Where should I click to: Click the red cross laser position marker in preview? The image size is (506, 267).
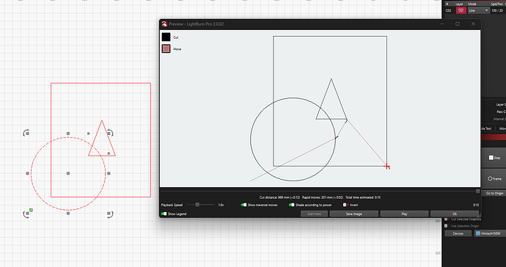pyautogui.click(x=387, y=167)
